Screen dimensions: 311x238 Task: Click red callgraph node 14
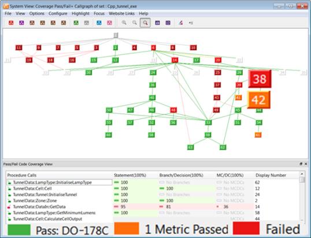tap(175, 60)
